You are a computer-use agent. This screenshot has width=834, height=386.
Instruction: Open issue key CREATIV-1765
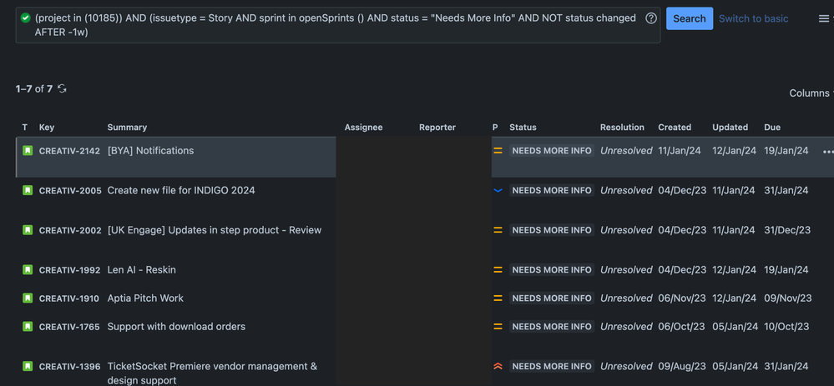pos(69,327)
